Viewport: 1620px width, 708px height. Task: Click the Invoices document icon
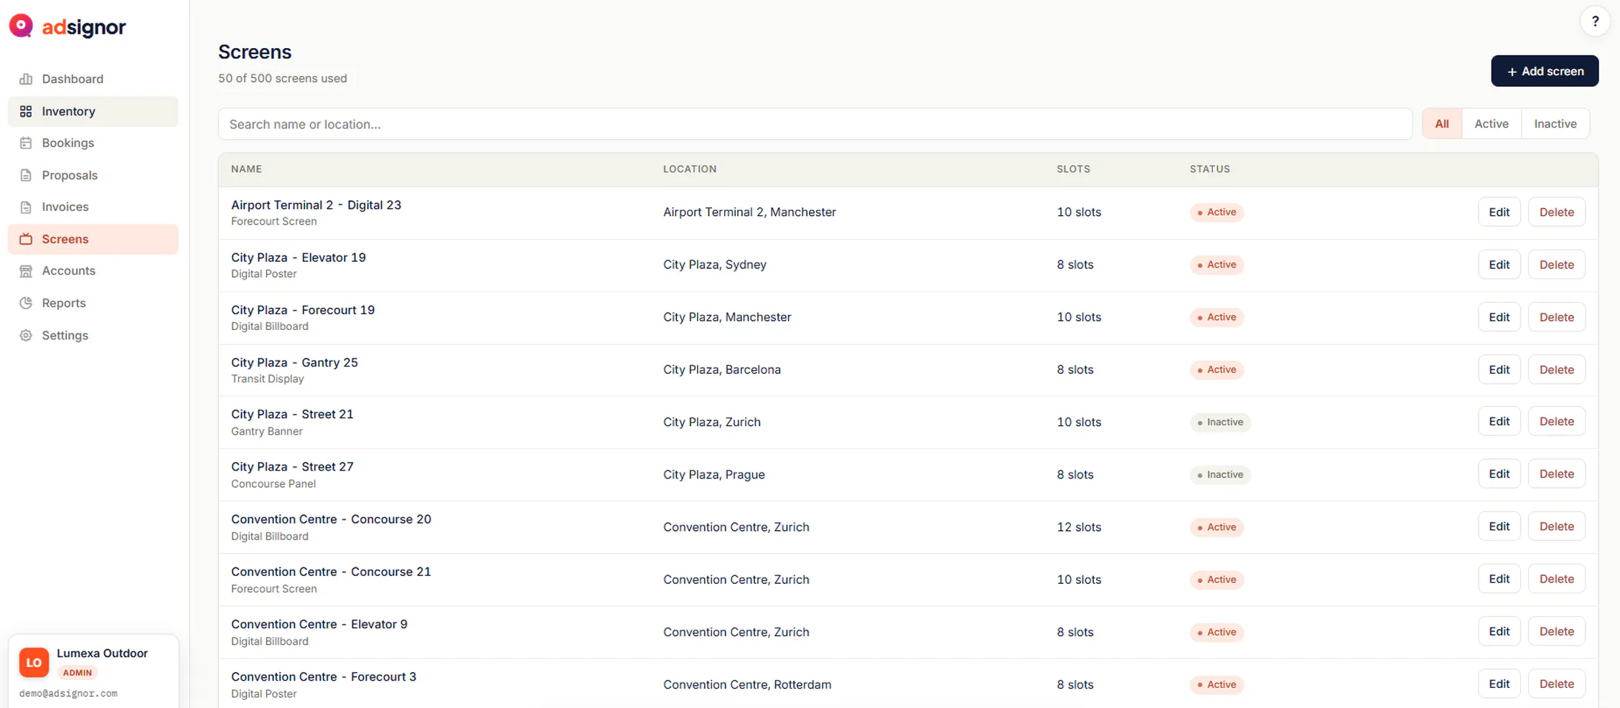26,207
